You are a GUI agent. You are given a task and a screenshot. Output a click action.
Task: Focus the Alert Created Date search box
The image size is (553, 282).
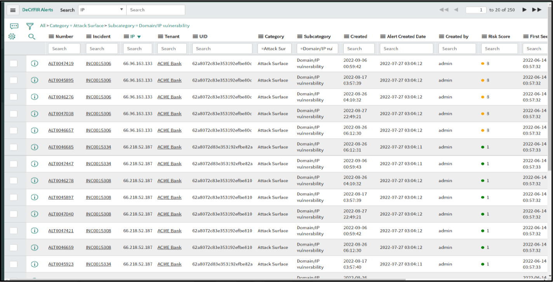406,49
